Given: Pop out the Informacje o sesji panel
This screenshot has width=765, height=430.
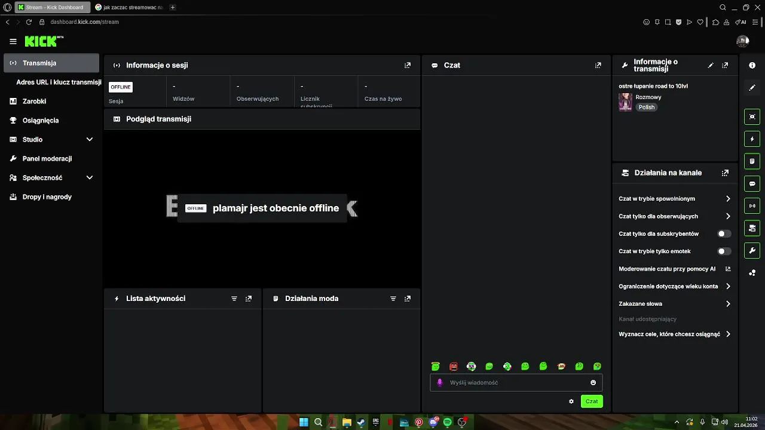Looking at the screenshot, I should tap(408, 65).
